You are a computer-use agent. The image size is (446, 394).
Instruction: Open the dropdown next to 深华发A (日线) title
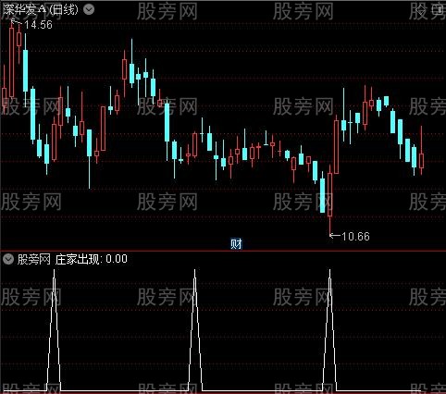click(89, 9)
